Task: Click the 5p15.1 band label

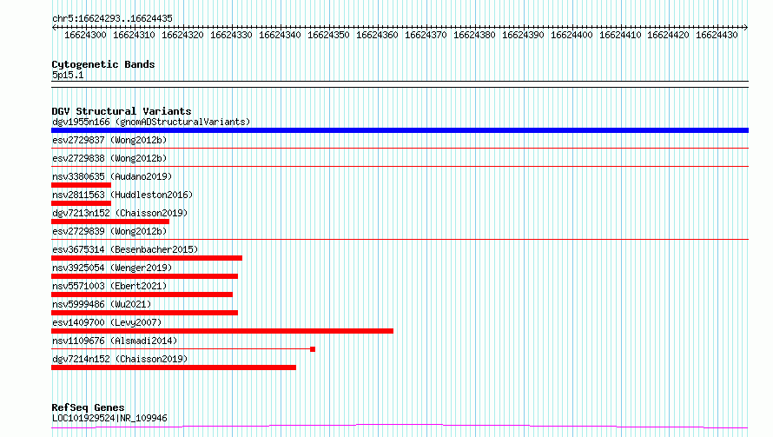Action: [68, 75]
